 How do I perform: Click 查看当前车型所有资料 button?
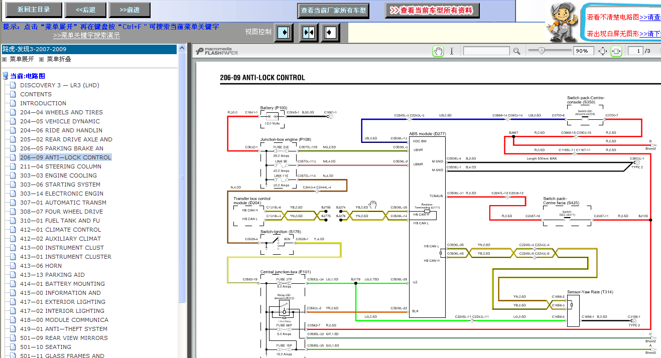(x=432, y=10)
